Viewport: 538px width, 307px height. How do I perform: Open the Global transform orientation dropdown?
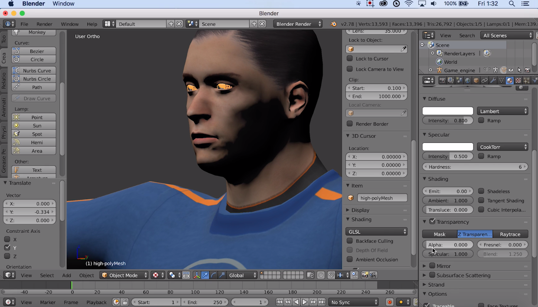click(x=242, y=275)
